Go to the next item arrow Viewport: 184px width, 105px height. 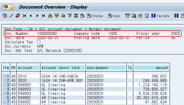coord(37,16)
